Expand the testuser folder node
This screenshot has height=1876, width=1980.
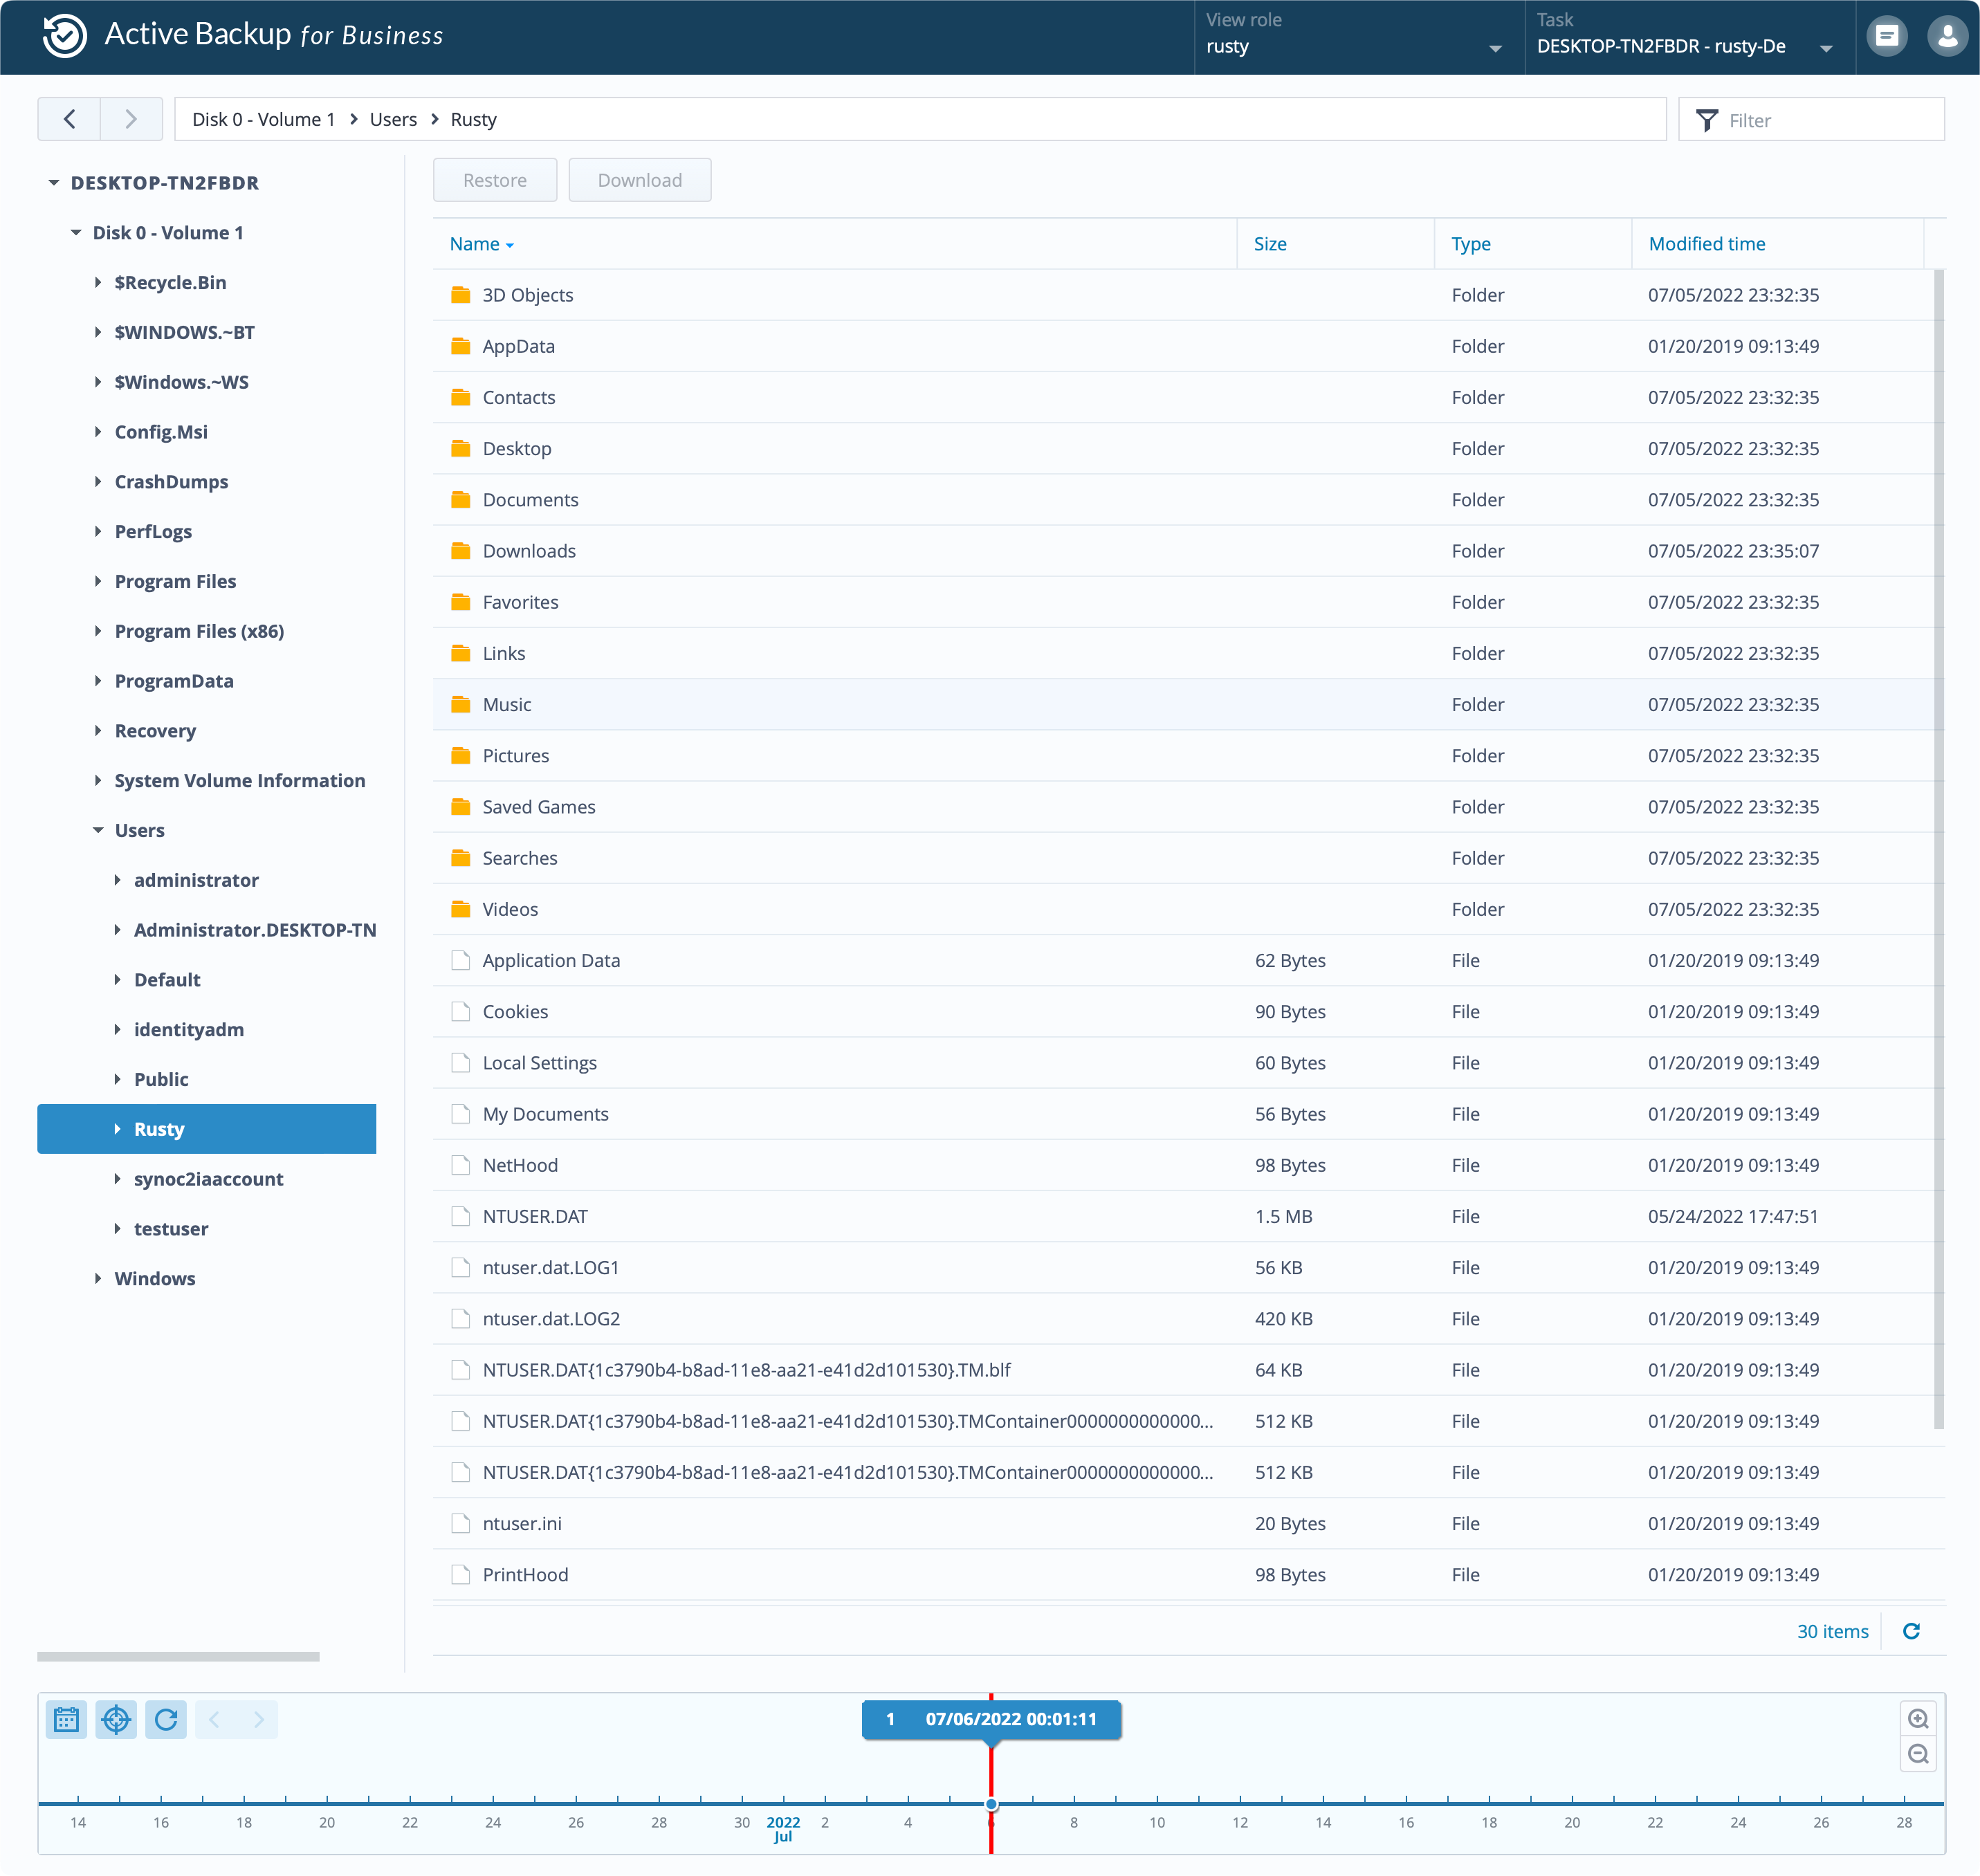[117, 1229]
